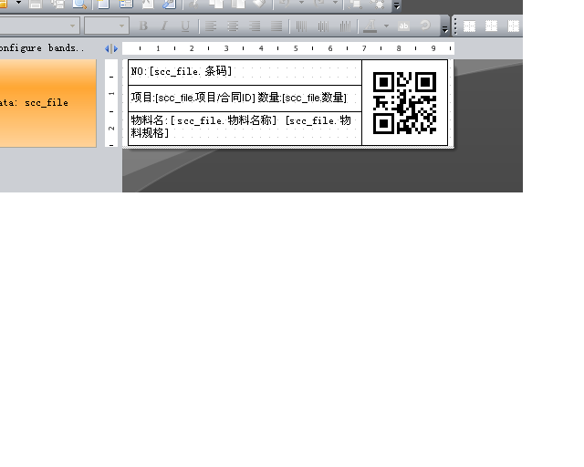Expand standard toolbar overflow options
The height and width of the screenshot is (467, 584).
(x=397, y=5)
